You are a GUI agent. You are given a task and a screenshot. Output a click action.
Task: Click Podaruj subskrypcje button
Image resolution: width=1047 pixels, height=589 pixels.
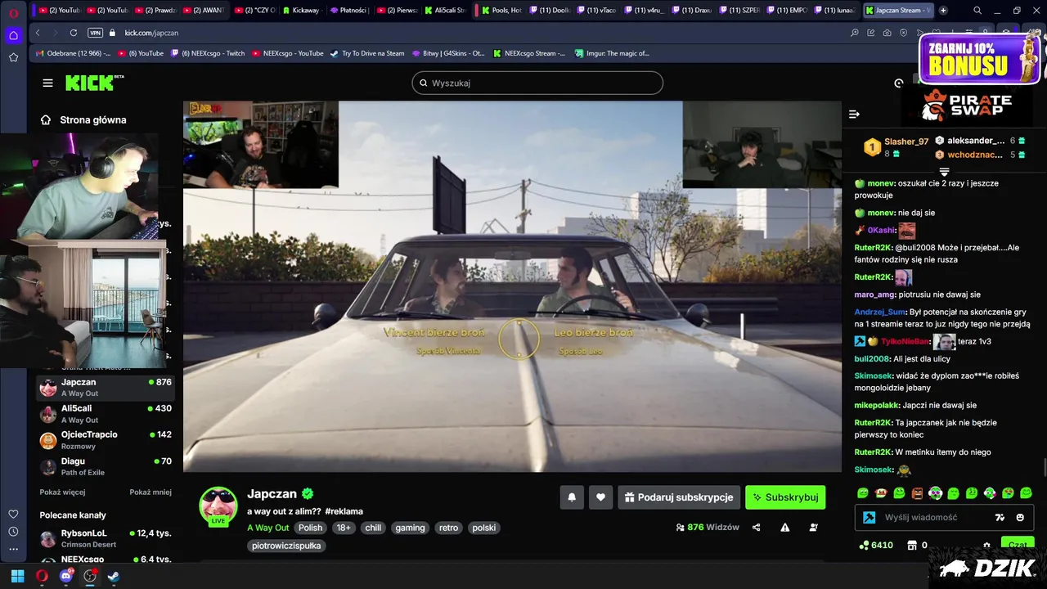click(679, 497)
